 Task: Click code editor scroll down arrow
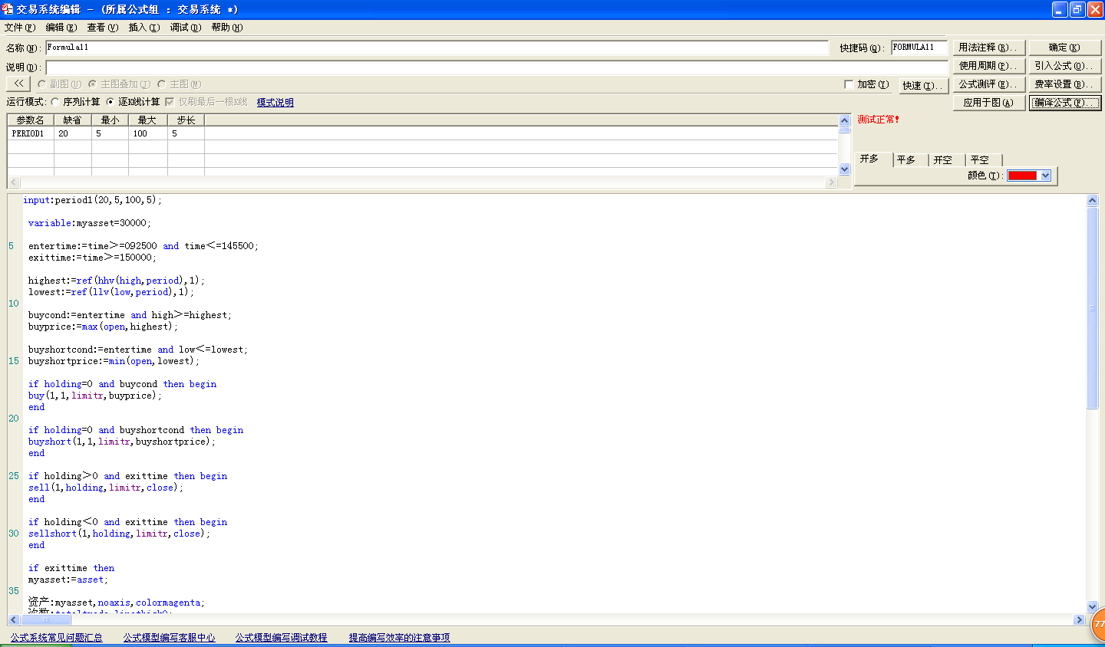click(1093, 606)
